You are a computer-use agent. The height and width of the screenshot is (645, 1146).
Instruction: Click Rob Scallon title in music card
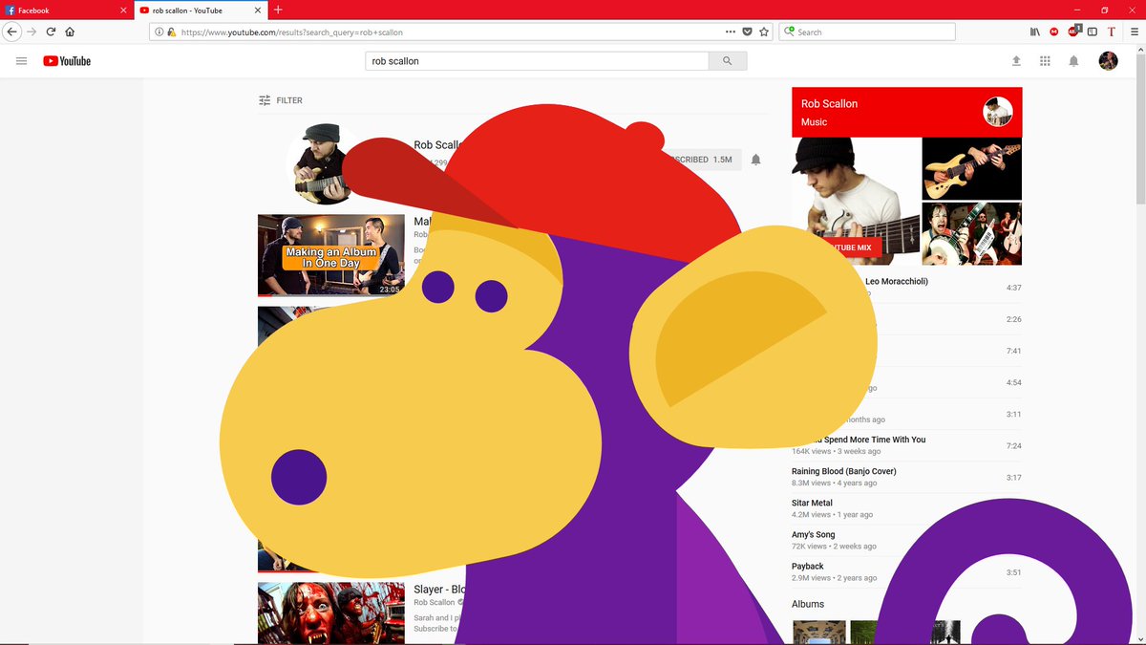(x=829, y=103)
